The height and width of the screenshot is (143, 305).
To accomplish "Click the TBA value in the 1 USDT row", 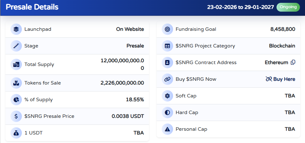I will pos(139,133).
